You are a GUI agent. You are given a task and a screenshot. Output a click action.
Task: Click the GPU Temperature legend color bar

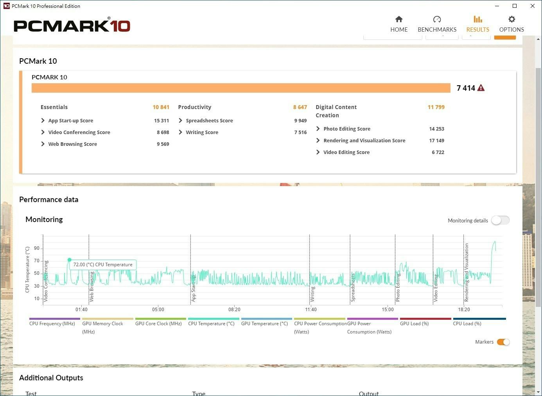[x=266, y=319]
